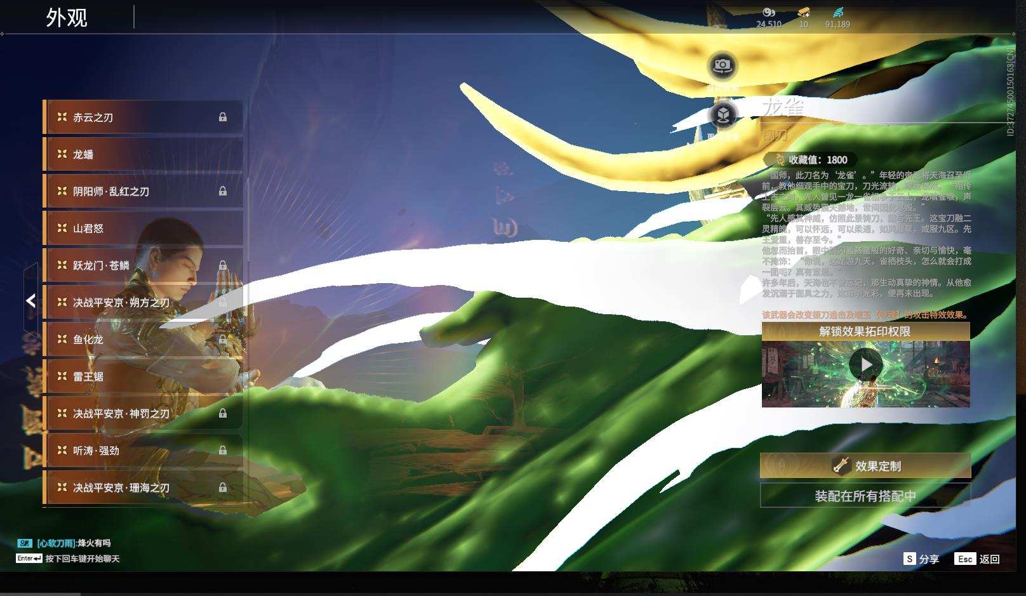Select 跃龙门·苍鳞 skin
Image resolution: width=1026 pixels, height=596 pixels.
pyautogui.click(x=143, y=265)
